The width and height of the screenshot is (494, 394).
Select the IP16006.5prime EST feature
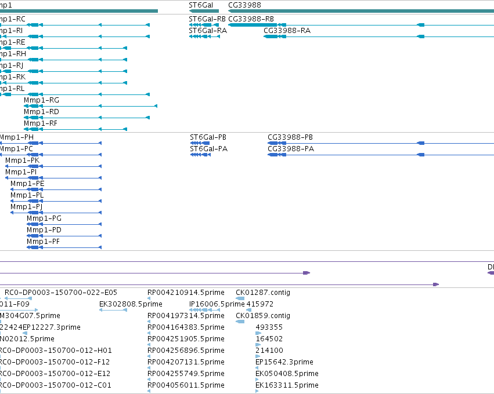(x=204, y=310)
